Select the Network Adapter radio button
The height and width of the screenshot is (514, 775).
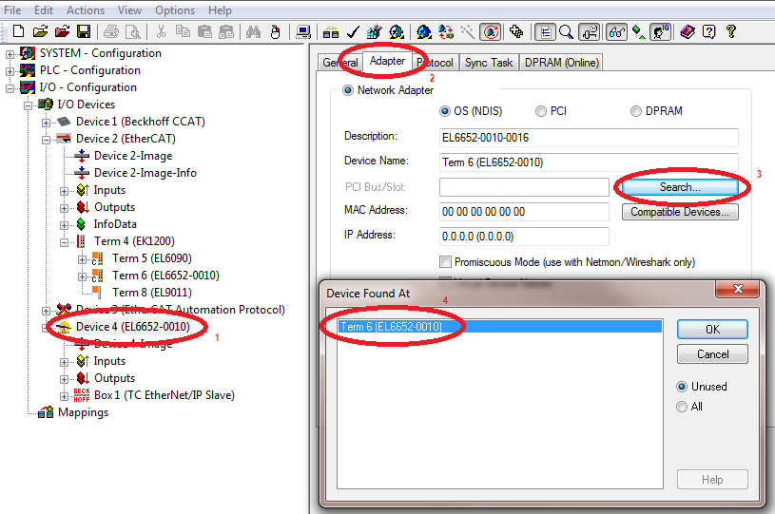pyautogui.click(x=348, y=90)
